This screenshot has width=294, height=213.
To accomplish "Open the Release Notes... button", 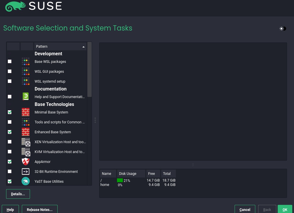I will click(x=40, y=210).
